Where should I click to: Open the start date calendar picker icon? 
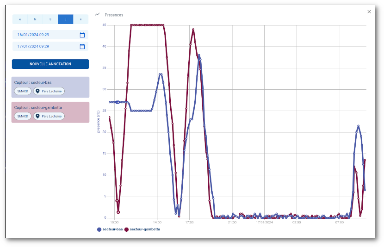(82, 35)
